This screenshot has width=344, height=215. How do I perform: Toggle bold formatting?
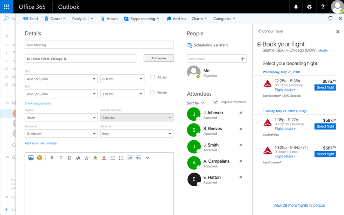coord(52,158)
